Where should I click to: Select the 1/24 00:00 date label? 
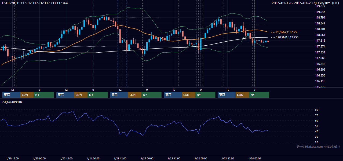[x=254, y=159]
